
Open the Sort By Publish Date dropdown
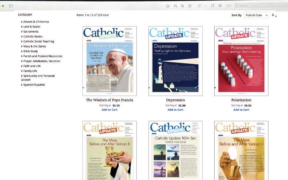pos(256,15)
